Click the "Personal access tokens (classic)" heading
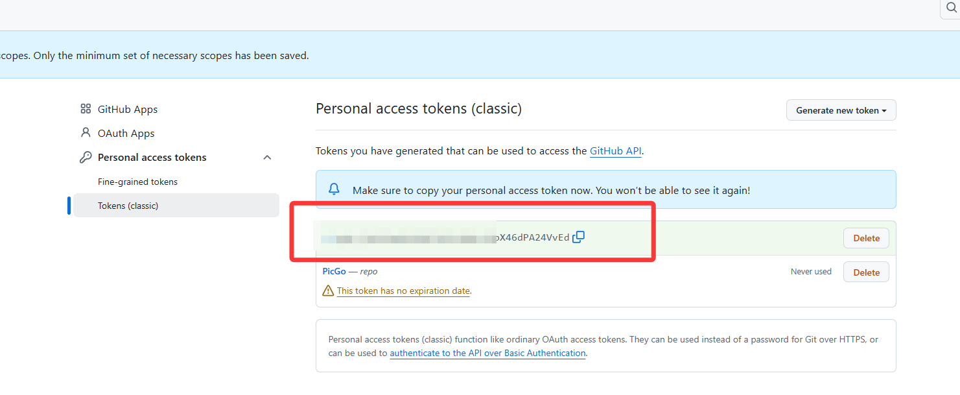Viewport: 960px width, 395px height. (418, 108)
